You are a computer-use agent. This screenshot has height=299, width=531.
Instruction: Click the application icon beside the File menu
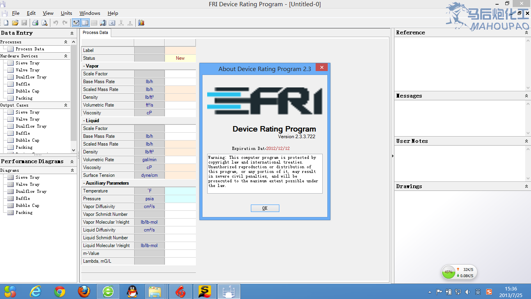pos(5,13)
